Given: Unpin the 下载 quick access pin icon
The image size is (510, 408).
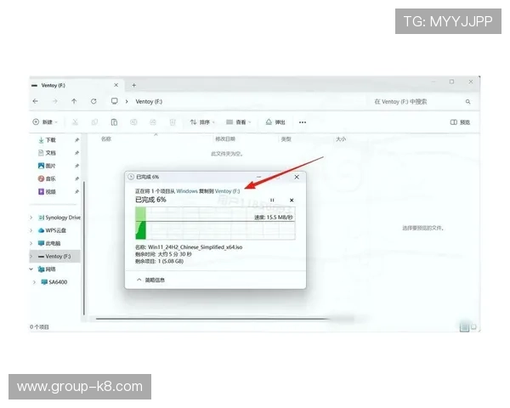Looking at the screenshot, I should coord(76,140).
